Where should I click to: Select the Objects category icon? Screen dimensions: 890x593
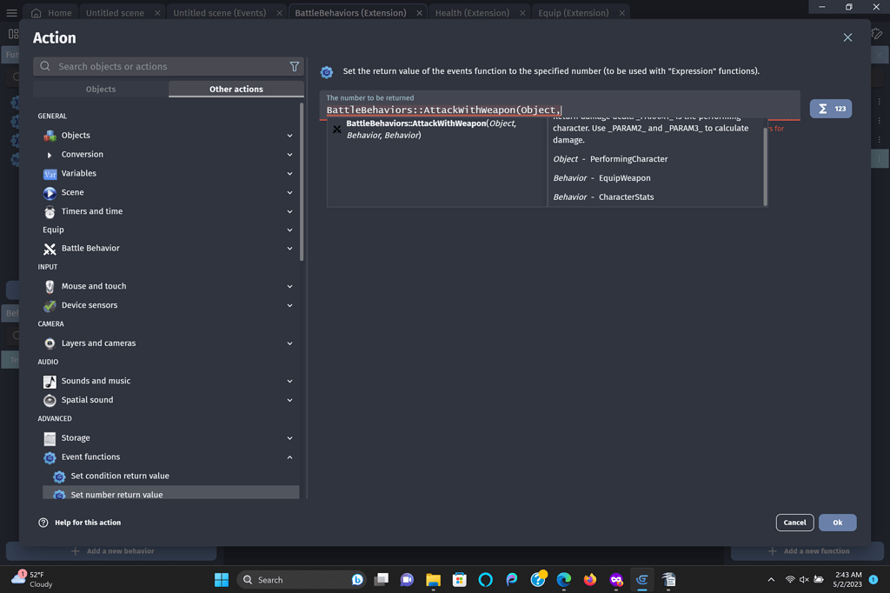[50, 136]
